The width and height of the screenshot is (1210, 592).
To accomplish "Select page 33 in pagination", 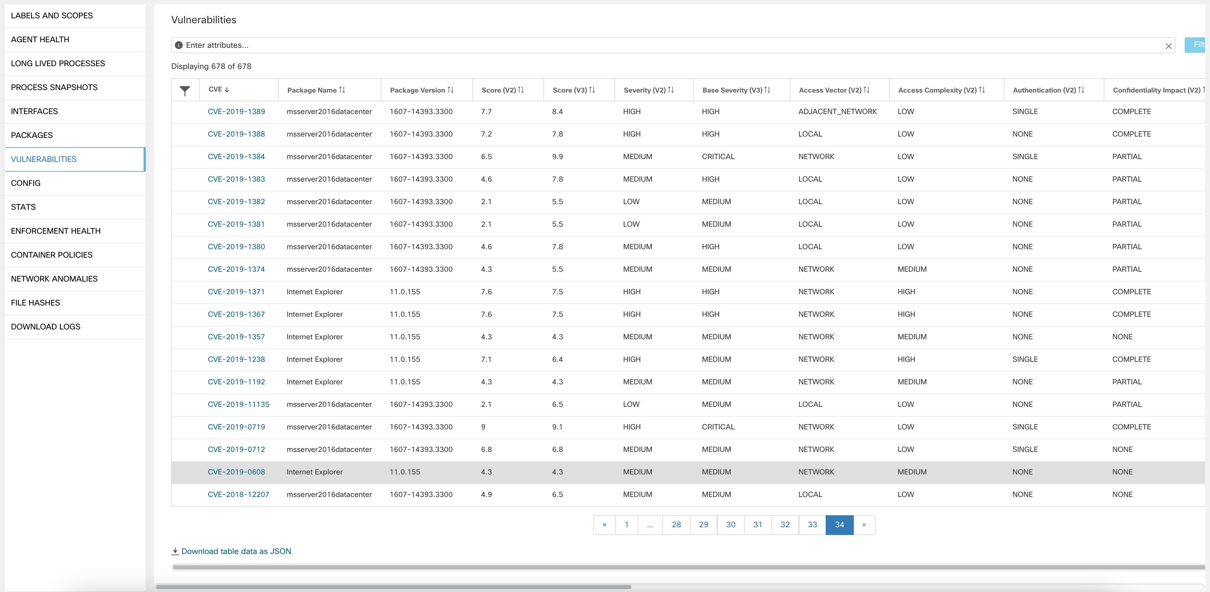I will [x=812, y=525].
